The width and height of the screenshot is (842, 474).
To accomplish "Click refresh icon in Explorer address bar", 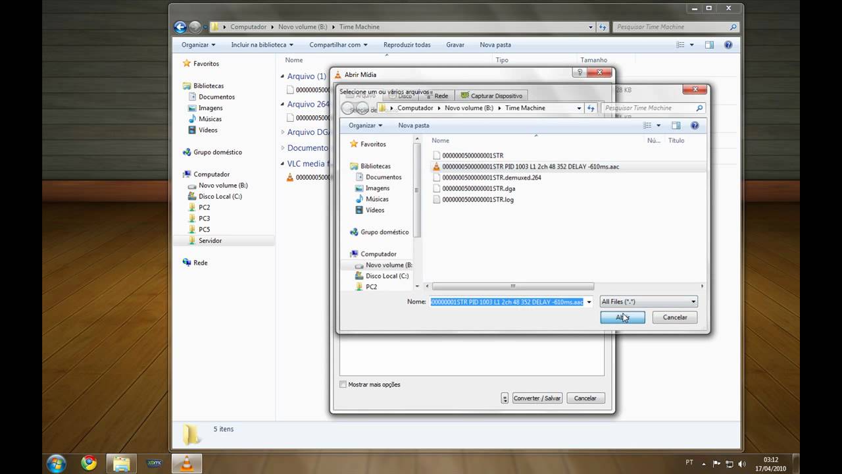I will (603, 27).
